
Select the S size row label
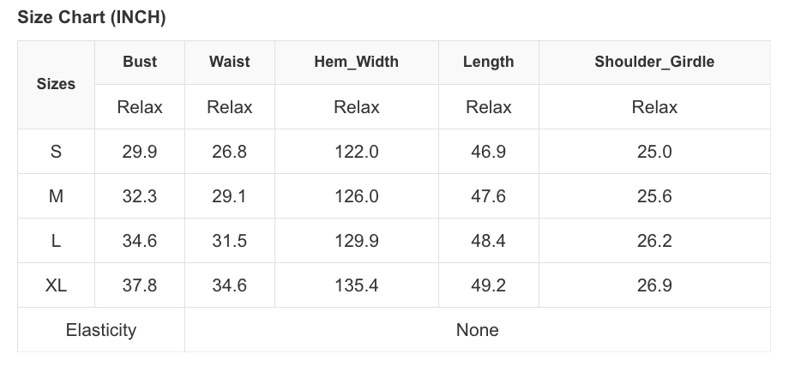point(56,152)
